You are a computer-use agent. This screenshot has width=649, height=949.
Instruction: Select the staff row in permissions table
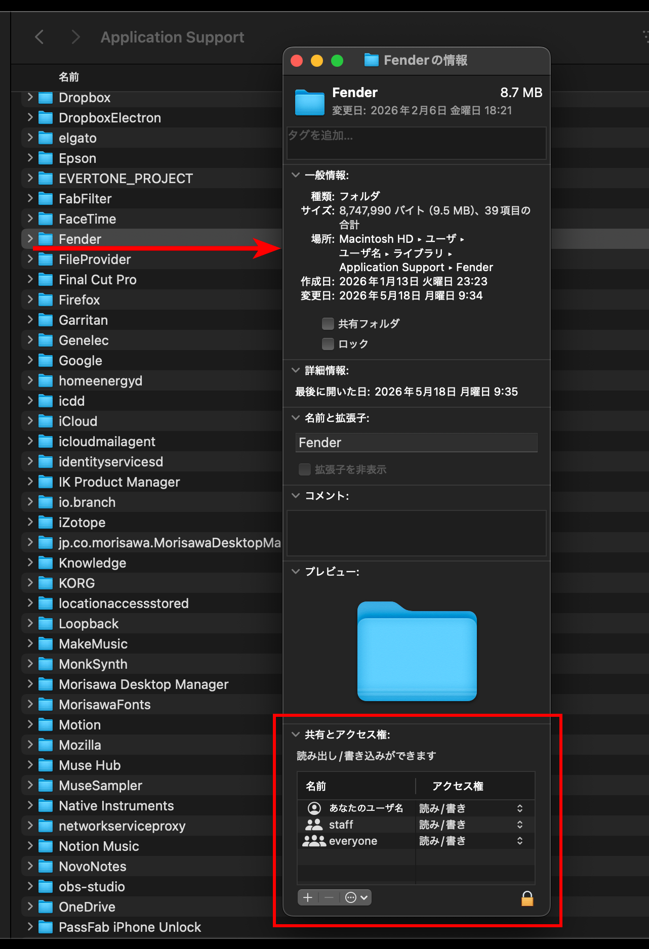pos(416,825)
